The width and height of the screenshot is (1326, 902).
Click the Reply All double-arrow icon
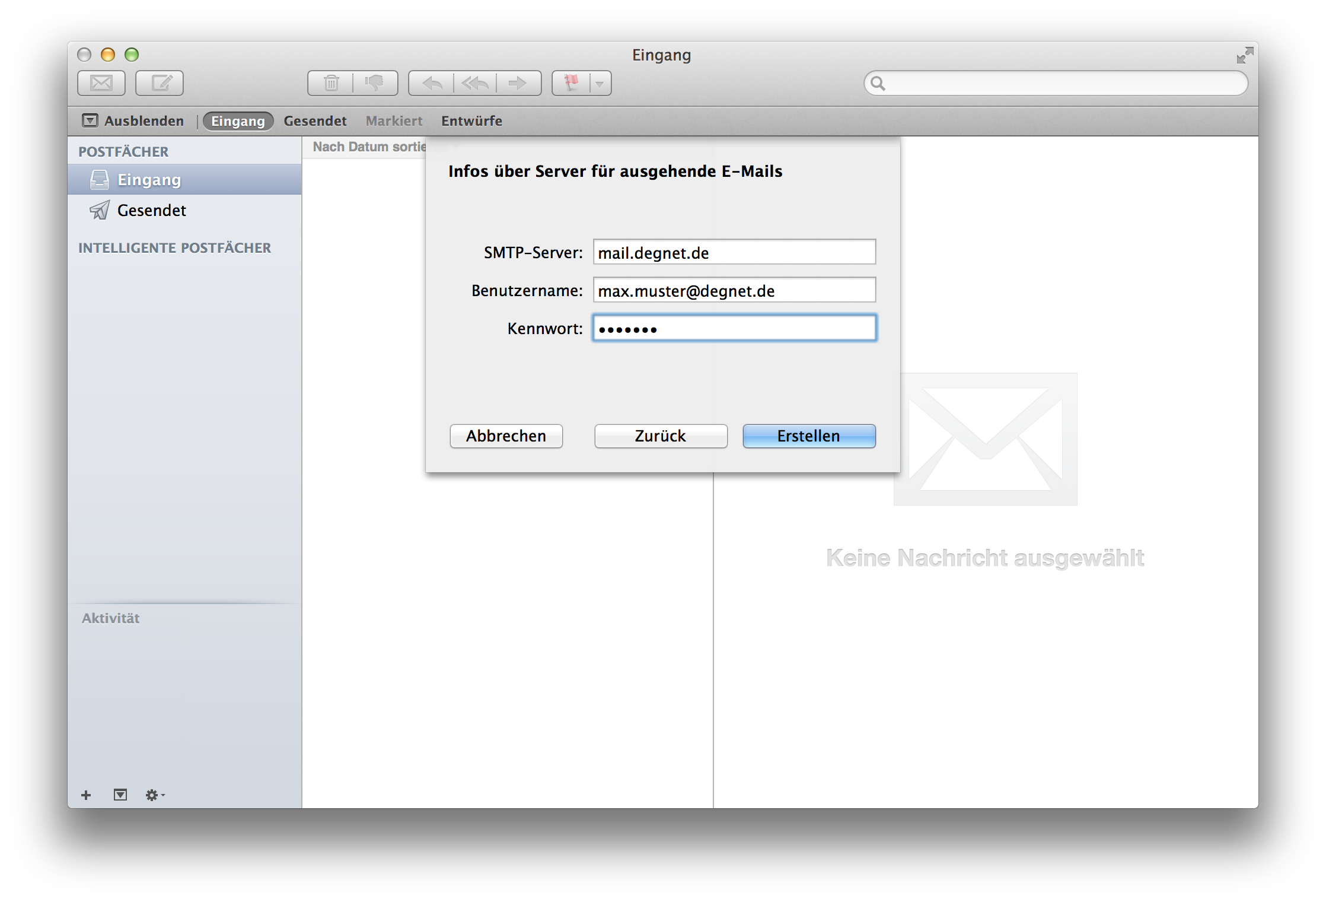(475, 83)
